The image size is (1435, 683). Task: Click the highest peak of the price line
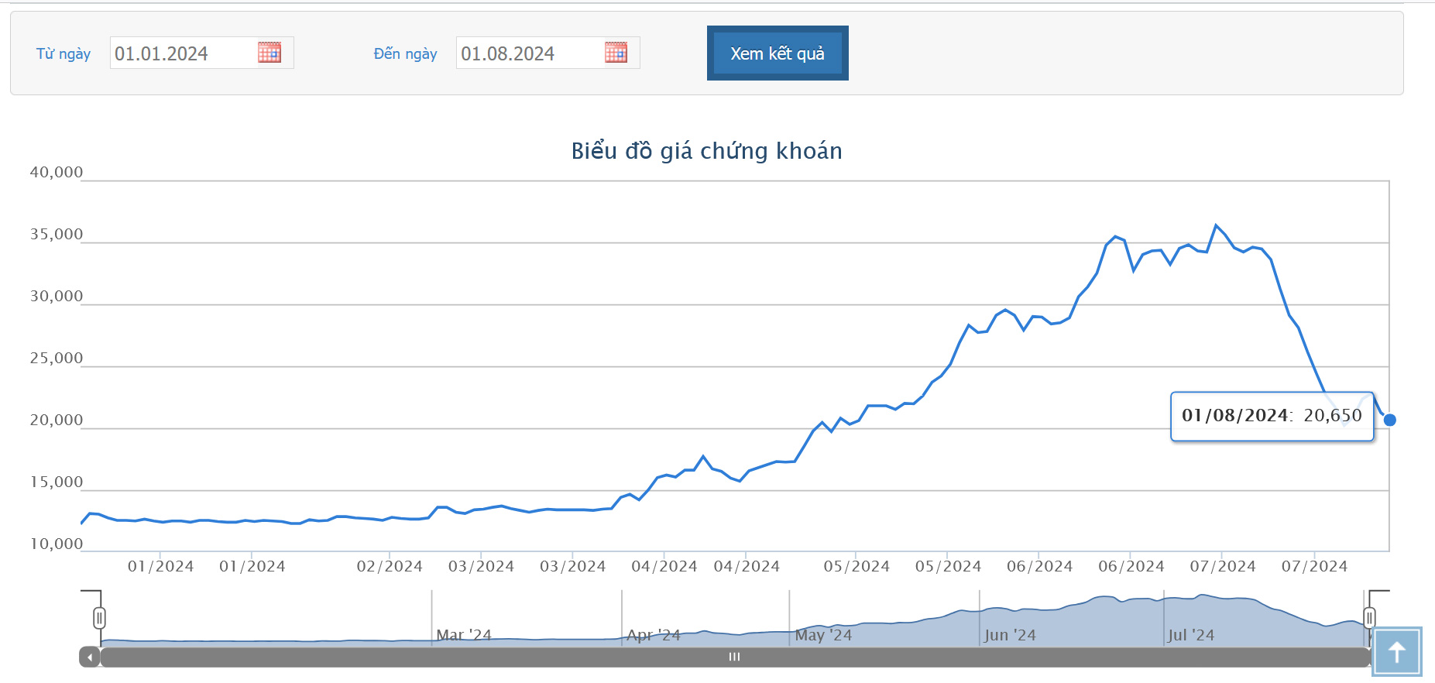click(1216, 225)
